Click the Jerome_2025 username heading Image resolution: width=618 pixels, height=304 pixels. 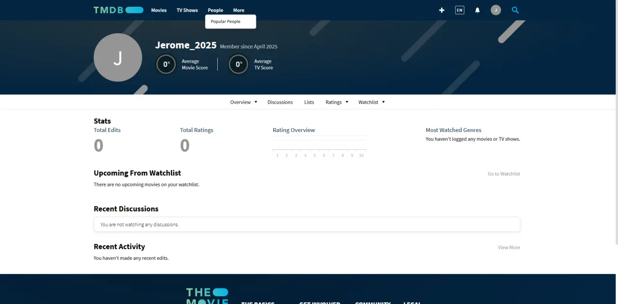(x=186, y=45)
